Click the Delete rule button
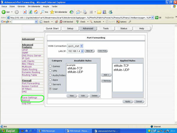 coord(94,96)
